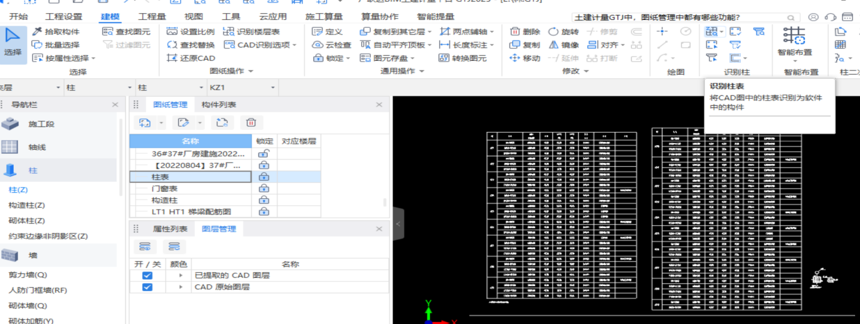Select the 旋转 rotate tool
The height and width of the screenshot is (324, 860).
coord(563,31)
